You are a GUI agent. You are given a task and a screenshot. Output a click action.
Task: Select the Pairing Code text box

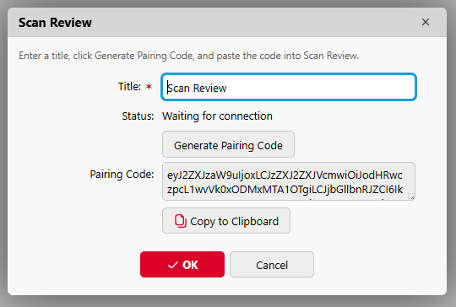[x=289, y=181]
